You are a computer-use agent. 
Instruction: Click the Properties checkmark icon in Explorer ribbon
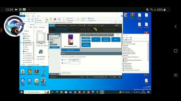click(78, 19)
